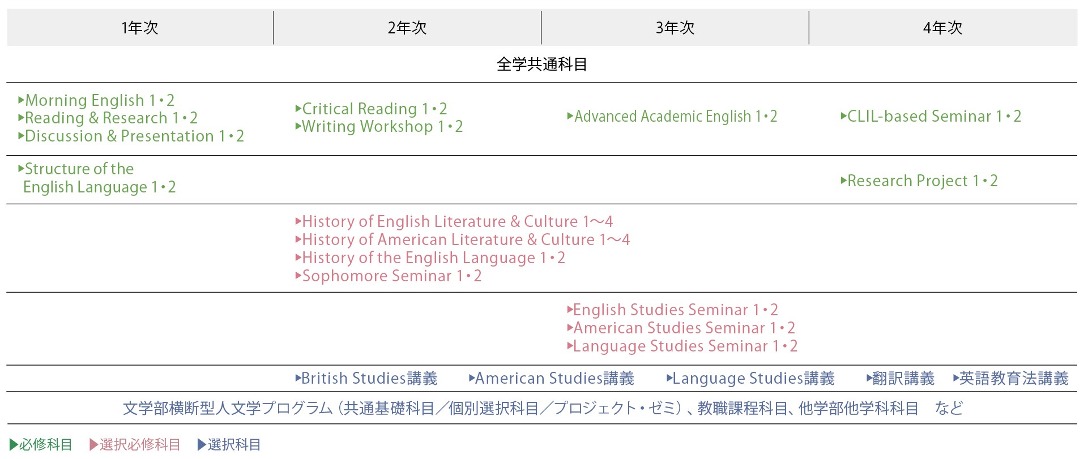Select the 翻訳講義 elective
Viewport: 1084px width, 459px height.
[x=900, y=379]
